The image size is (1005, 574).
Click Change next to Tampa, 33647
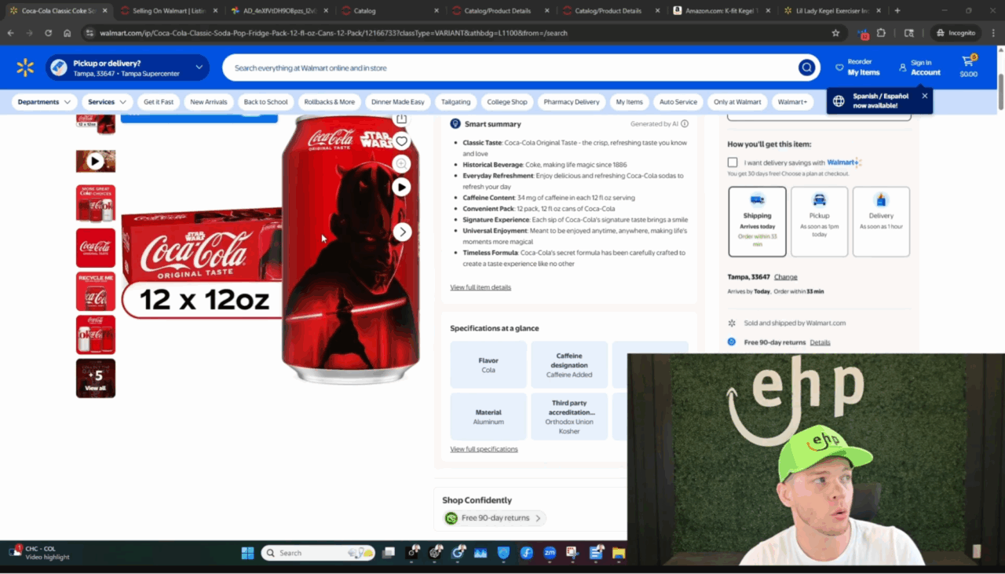[786, 276]
